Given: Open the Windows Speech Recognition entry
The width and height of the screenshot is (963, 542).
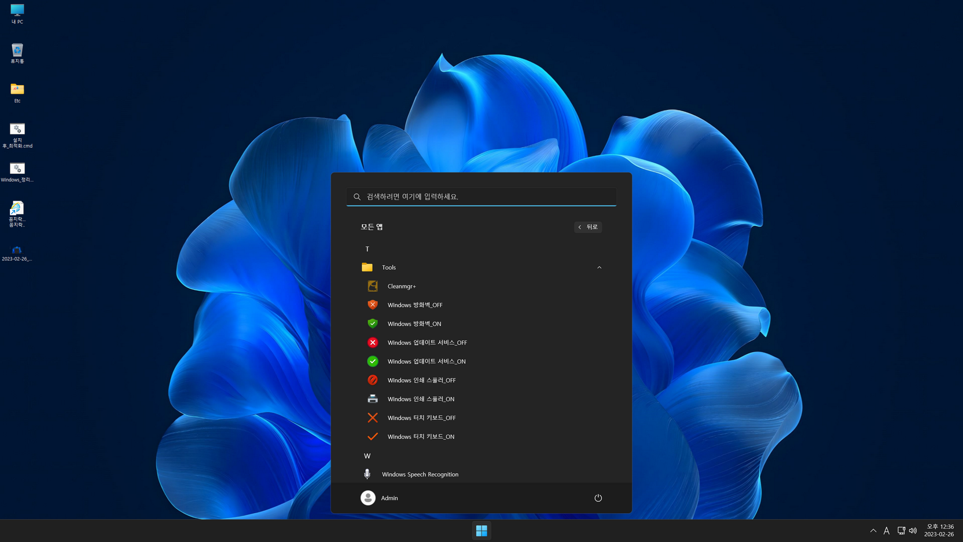Looking at the screenshot, I should 481,474.
